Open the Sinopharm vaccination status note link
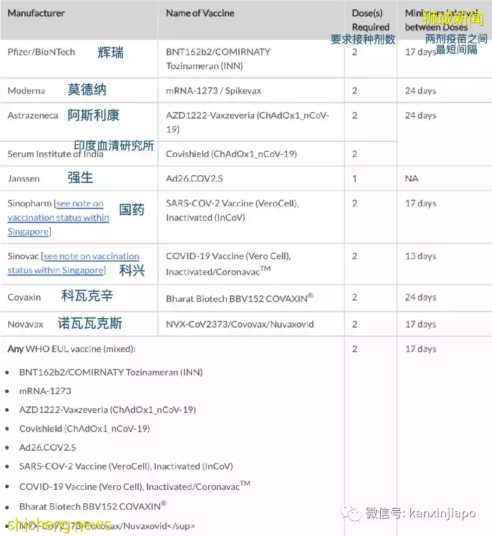Image resolution: width=492 pixels, height=536 pixels. 58,217
